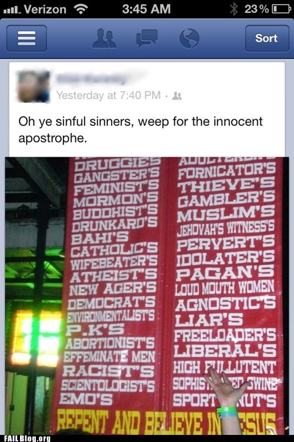The image size is (294, 442).
Task: Open the hamburger side menu
Action: point(26,38)
